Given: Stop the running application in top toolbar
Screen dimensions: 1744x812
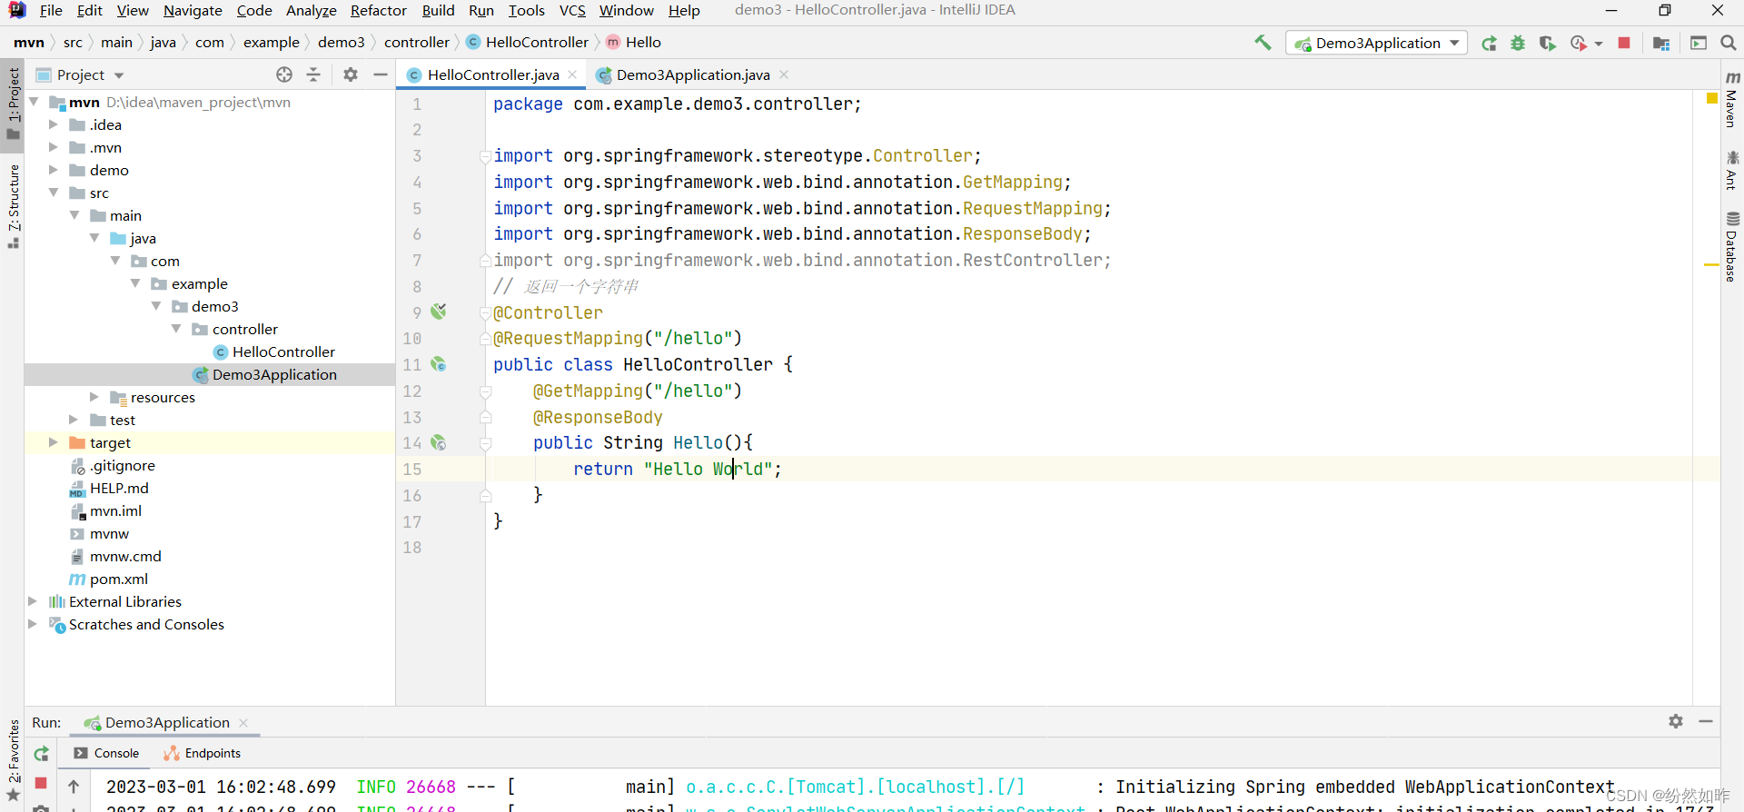Looking at the screenshot, I should tap(1624, 43).
